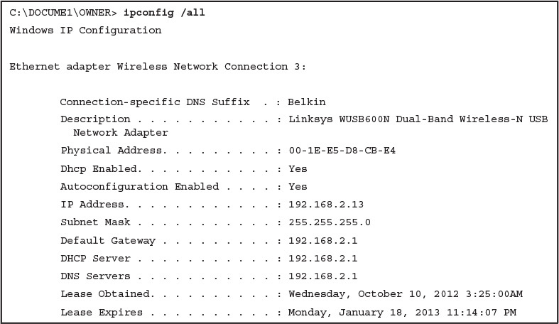This screenshot has height=324, width=559.
Task: Click the Physical Address label
Action: [111, 151]
